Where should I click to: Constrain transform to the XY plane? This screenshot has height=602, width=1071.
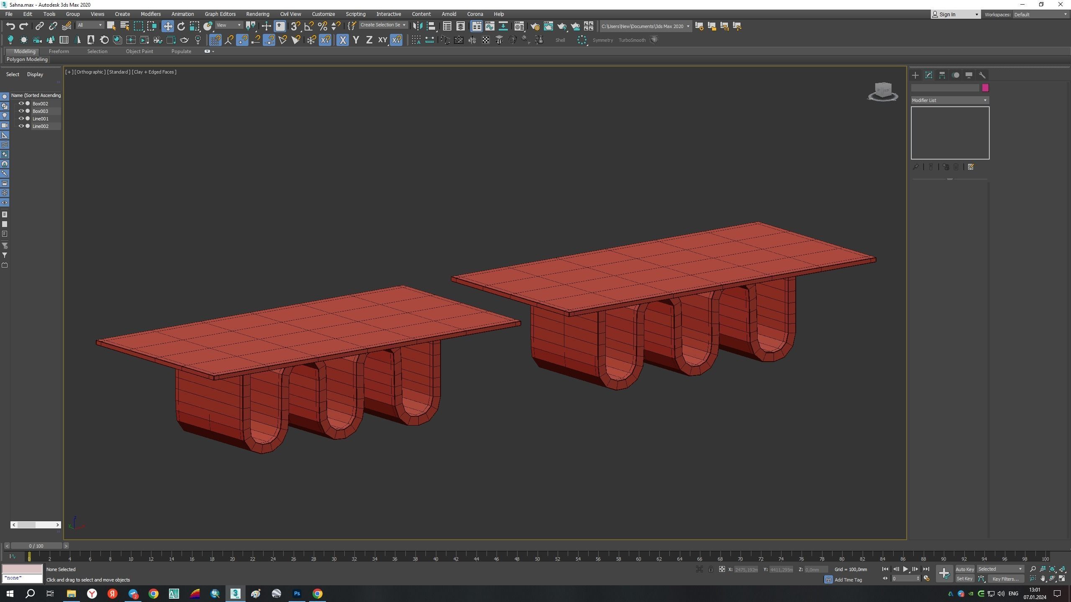382,40
